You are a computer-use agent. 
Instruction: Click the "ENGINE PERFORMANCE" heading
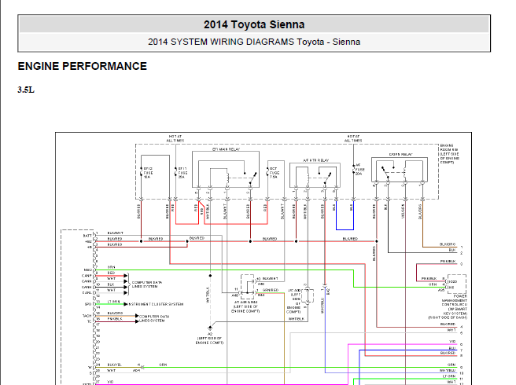click(83, 67)
